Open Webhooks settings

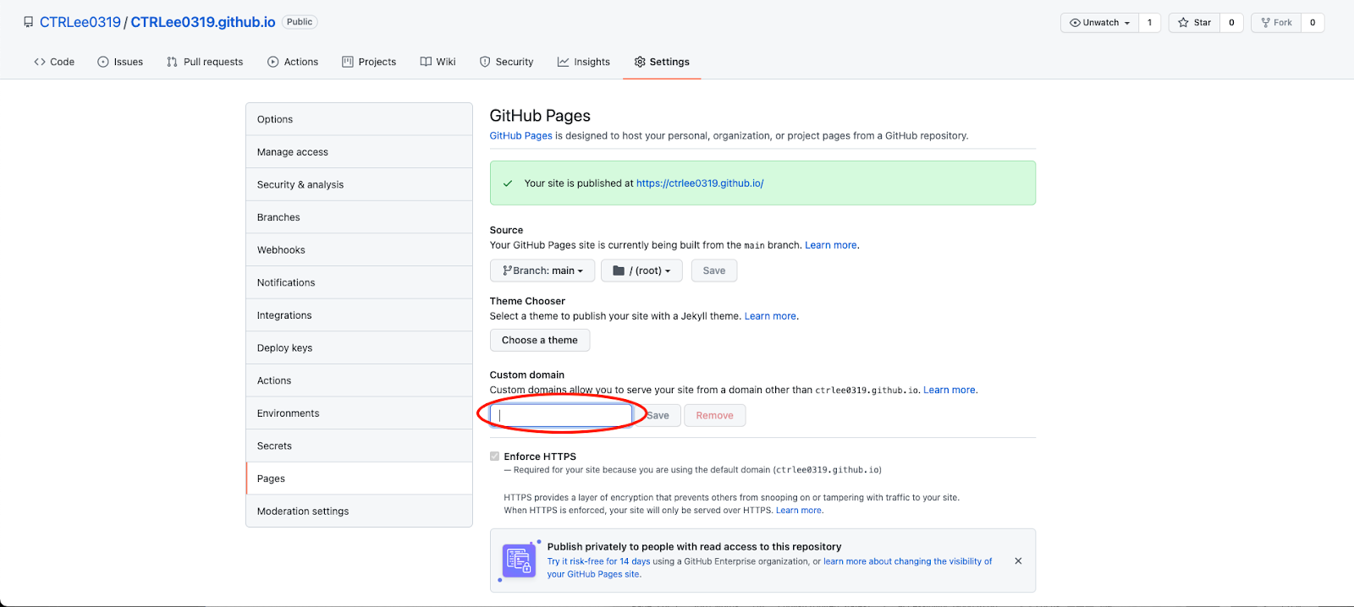point(359,250)
